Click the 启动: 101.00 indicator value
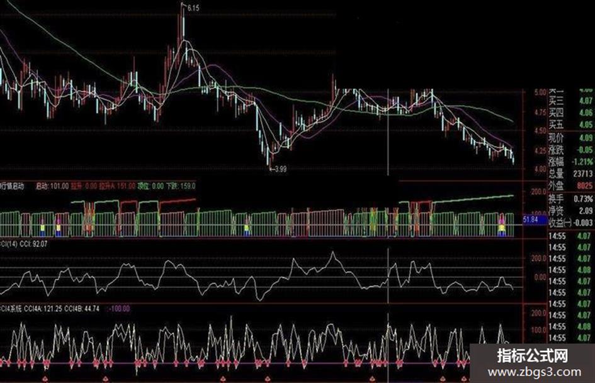This screenshot has height=383, width=595. (x=52, y=186)
